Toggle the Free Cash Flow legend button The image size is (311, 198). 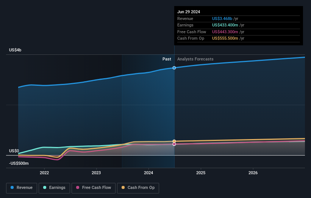[x=94, y=188]
